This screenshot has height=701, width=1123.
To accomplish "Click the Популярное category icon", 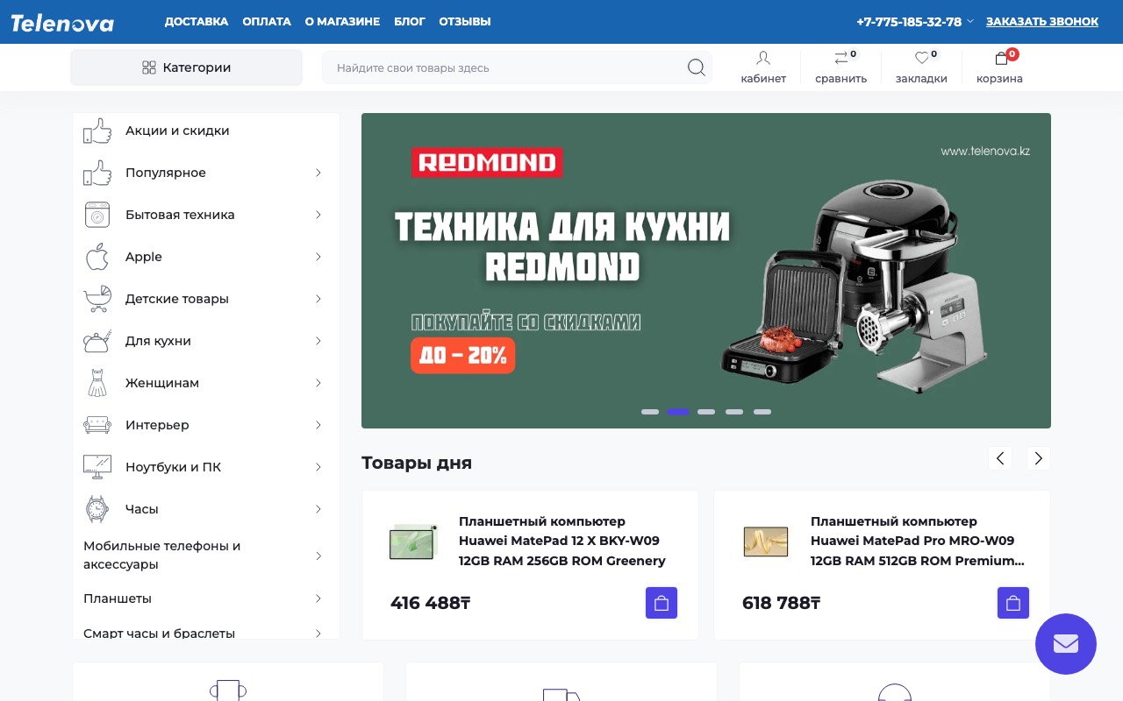I will coord(97,173).
